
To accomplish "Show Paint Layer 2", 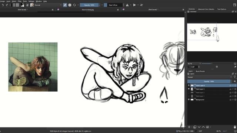I will pyautogui.click(x=189, y=93).
